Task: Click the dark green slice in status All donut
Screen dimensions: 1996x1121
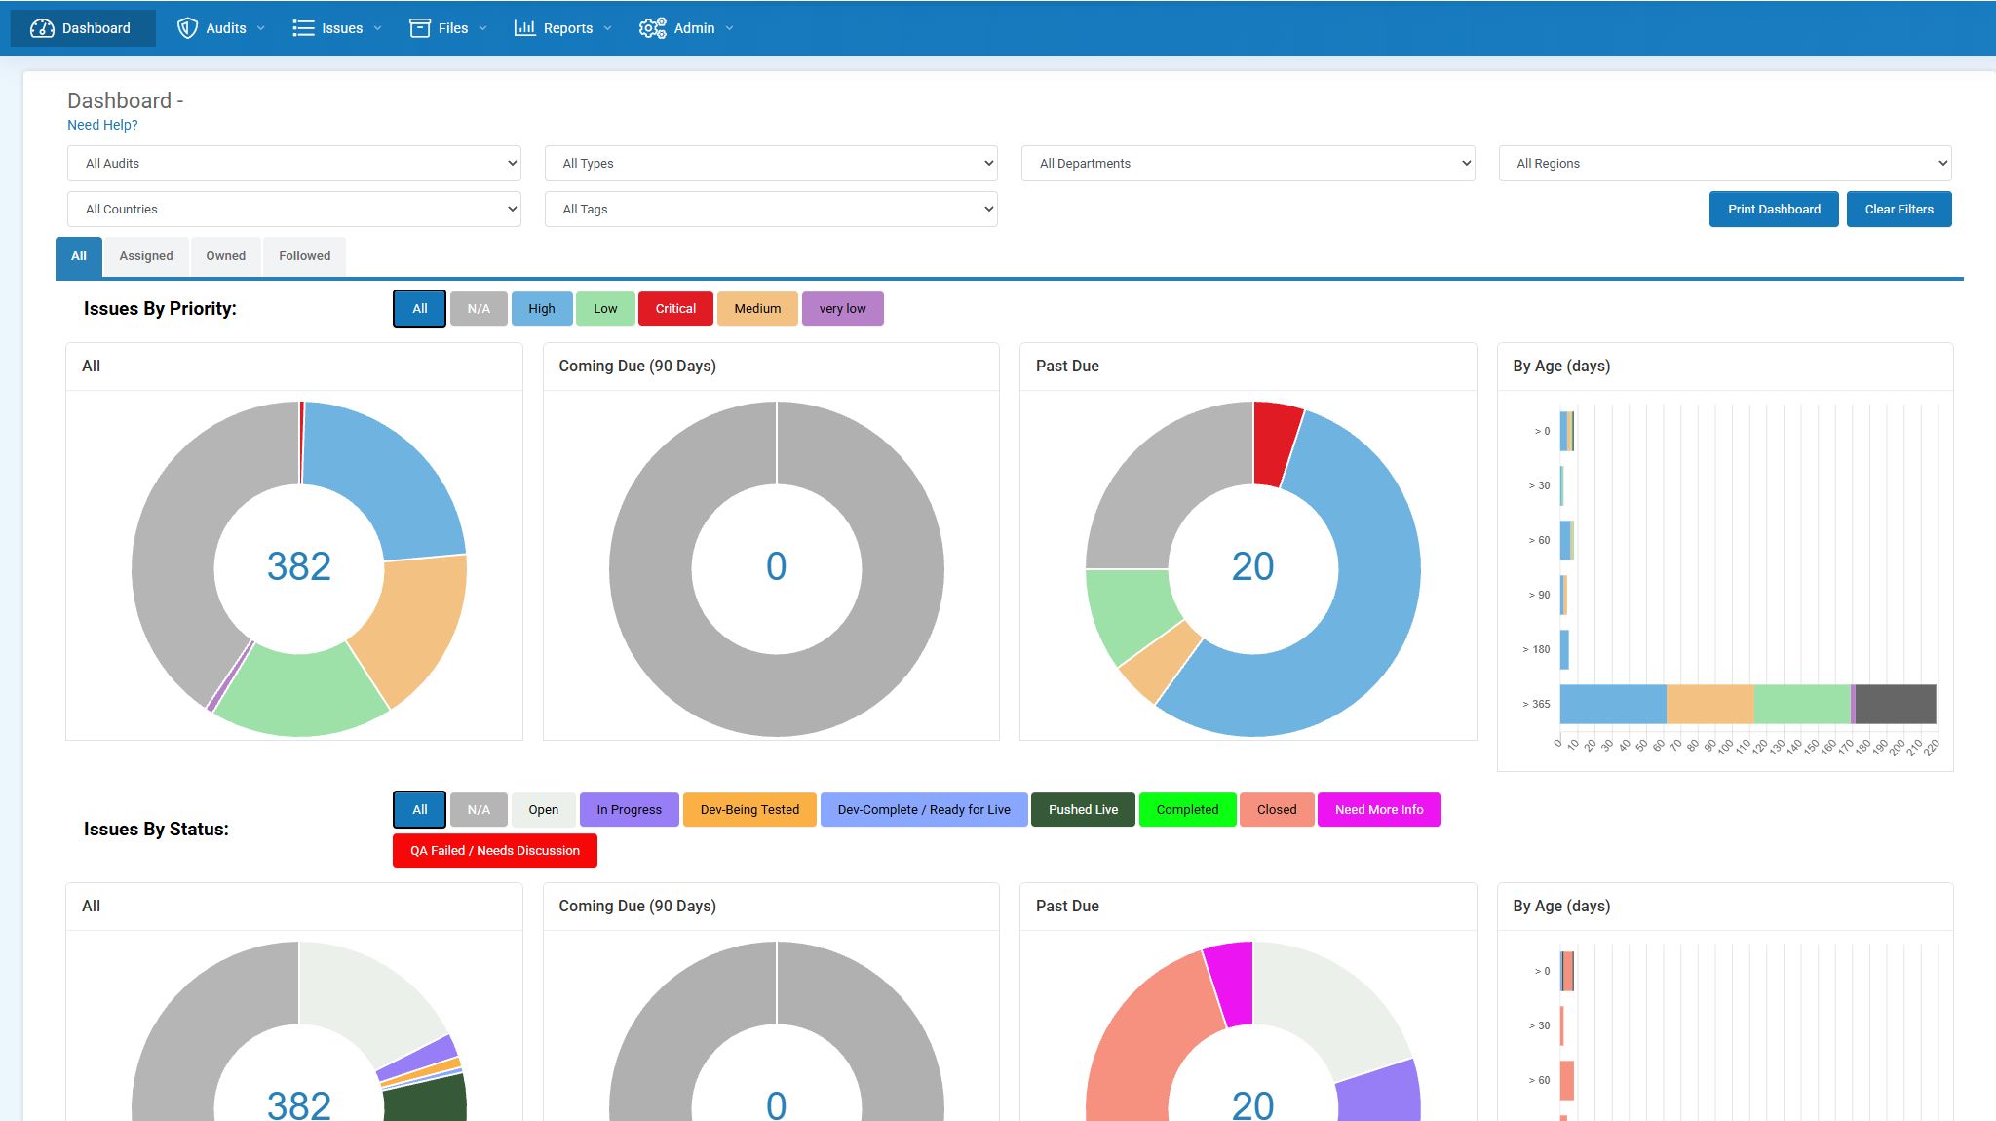Action: [x=427, y=1100]
